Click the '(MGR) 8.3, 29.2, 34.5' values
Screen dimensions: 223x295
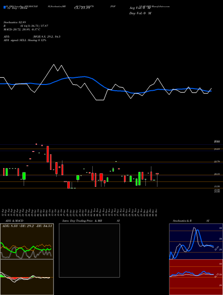tap(46, 37)
